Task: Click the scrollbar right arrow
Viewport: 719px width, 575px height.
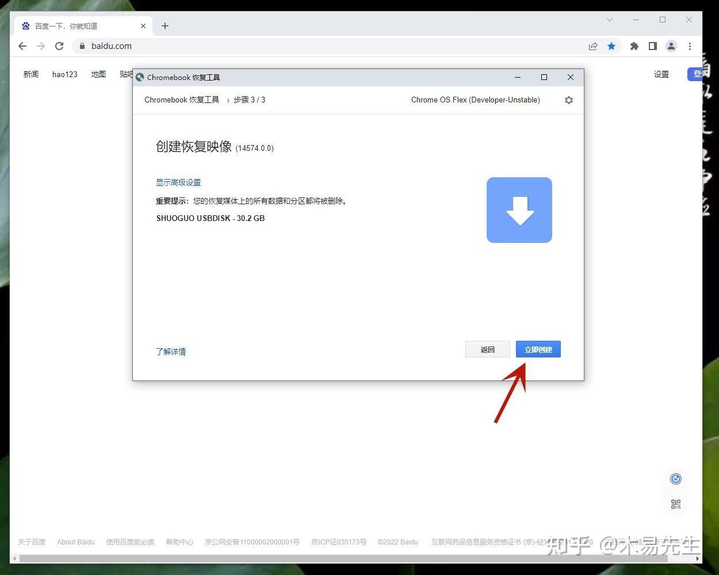Action: click(x=698, y=558)
